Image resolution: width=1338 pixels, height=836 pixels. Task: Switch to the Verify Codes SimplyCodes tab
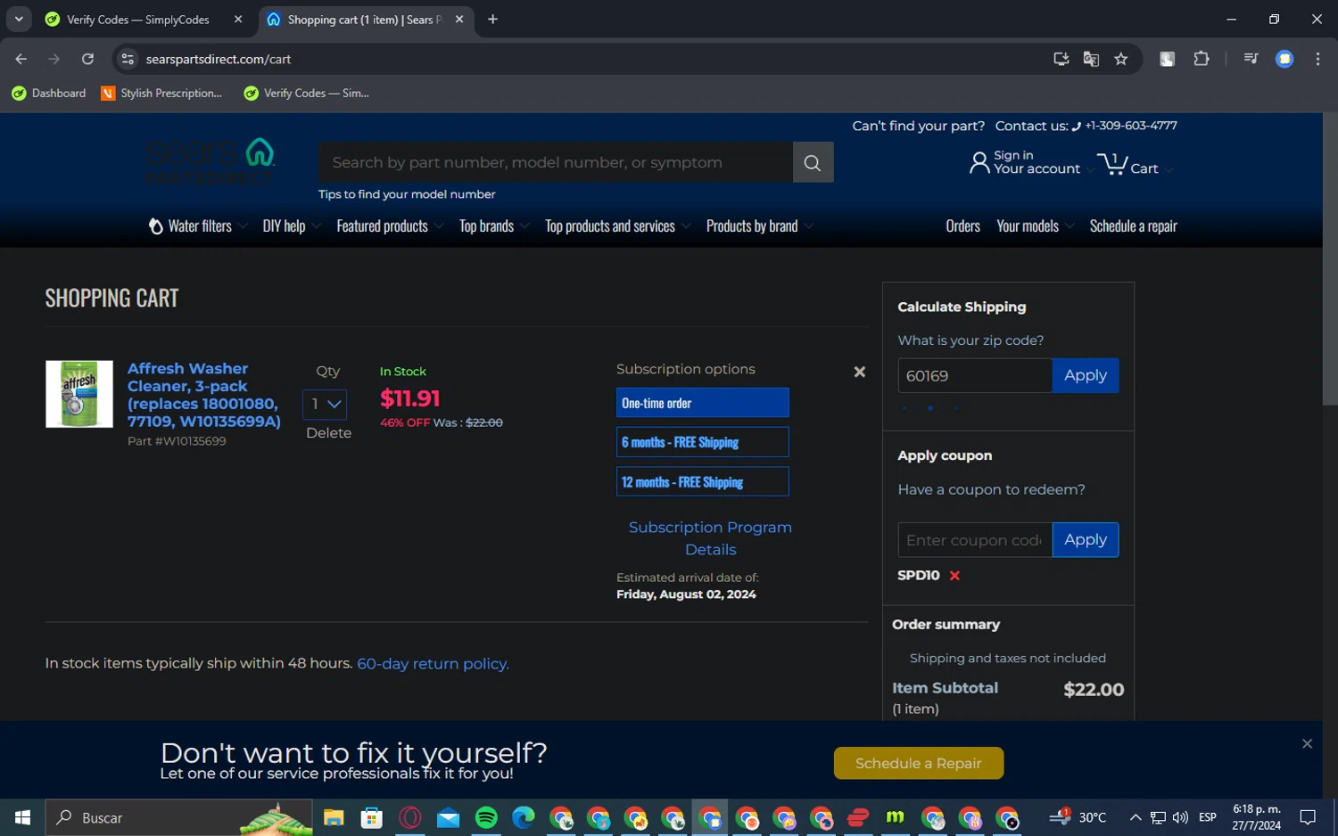[x=146, y=20]
